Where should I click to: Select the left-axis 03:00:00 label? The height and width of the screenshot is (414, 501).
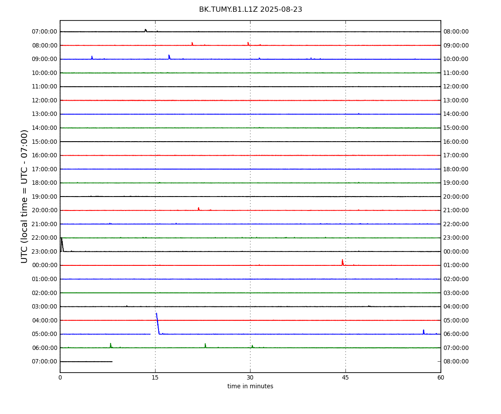point(45,307)
